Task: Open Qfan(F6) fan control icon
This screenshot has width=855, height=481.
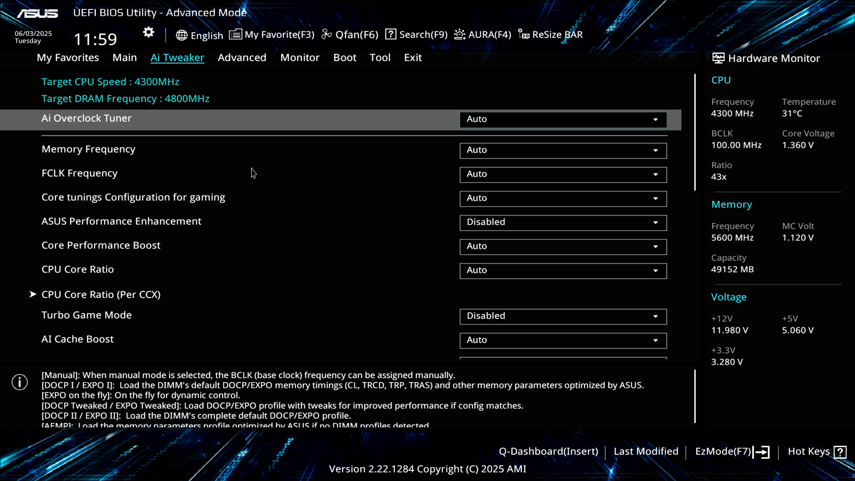Action: click(327, 34)
